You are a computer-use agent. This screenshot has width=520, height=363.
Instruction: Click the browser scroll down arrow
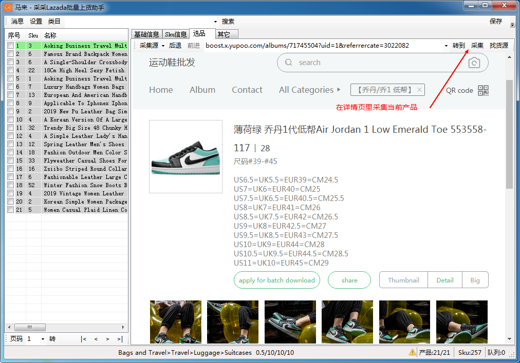[509, 339]
